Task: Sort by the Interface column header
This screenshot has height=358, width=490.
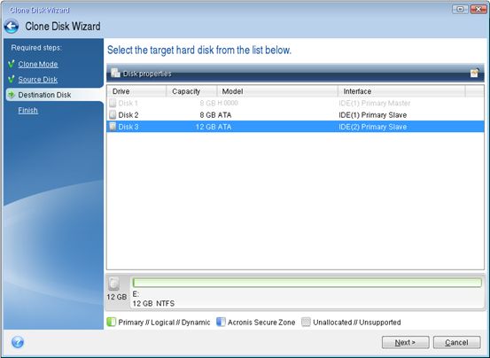Action: point(401,91)
